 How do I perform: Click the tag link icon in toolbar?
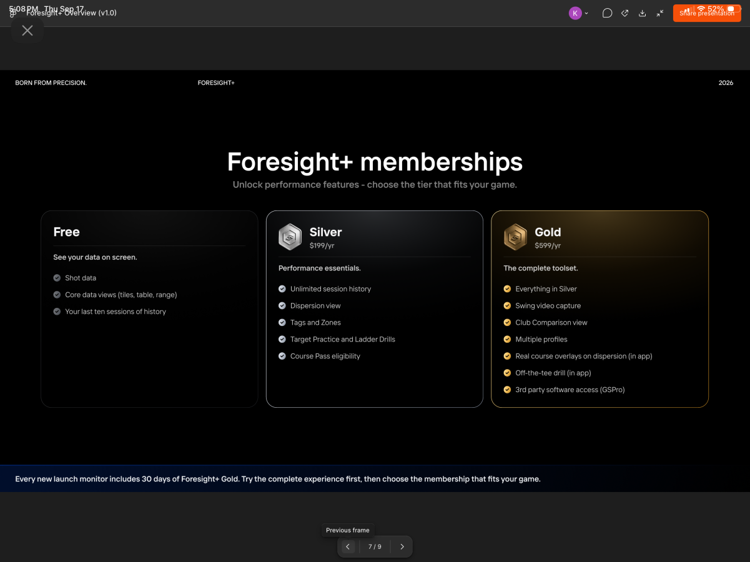click(x=624, y=13)
